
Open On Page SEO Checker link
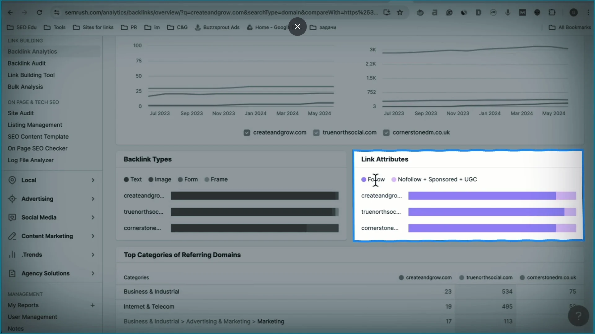click(x=37, y=148)
